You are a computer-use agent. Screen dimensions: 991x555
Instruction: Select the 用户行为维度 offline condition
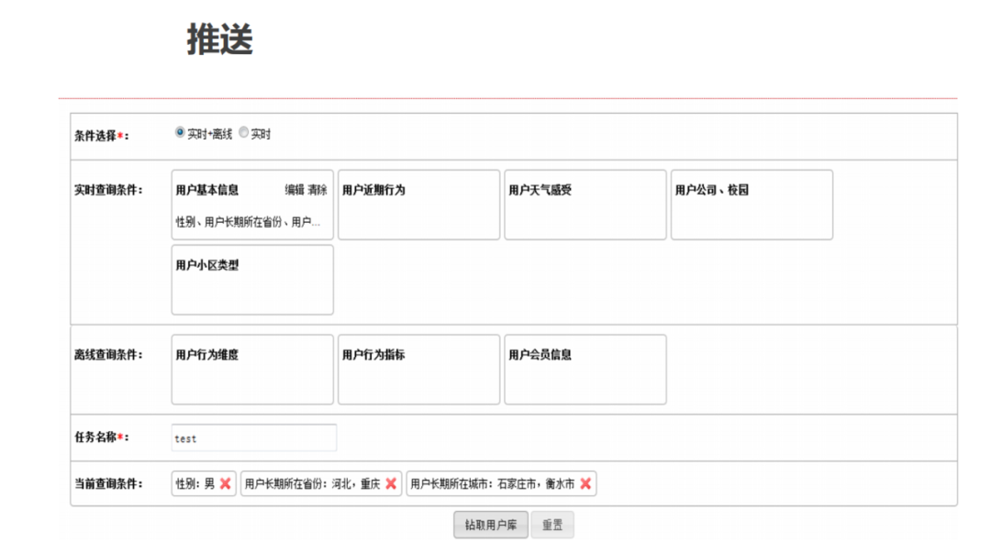[x=251, y=370]
